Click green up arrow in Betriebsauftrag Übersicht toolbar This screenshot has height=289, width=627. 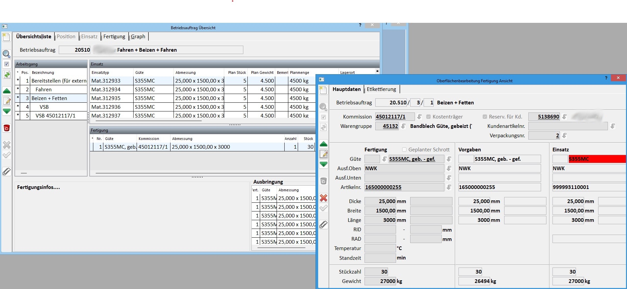click(6, 91)
